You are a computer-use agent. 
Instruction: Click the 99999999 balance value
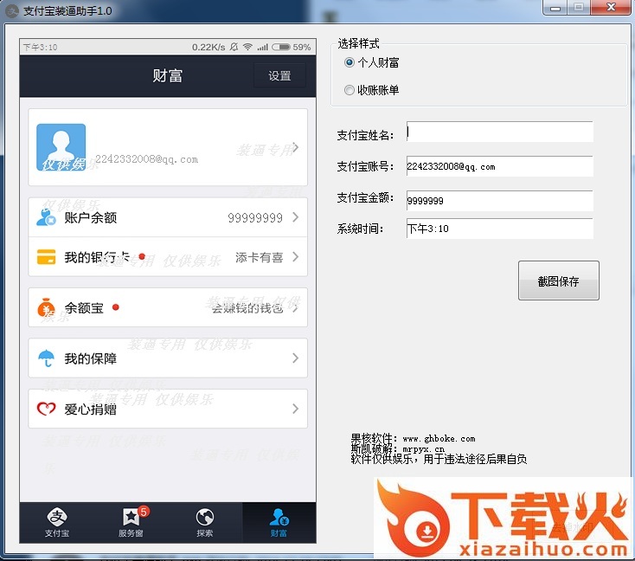pyautogui.click(x=255, y=218)
